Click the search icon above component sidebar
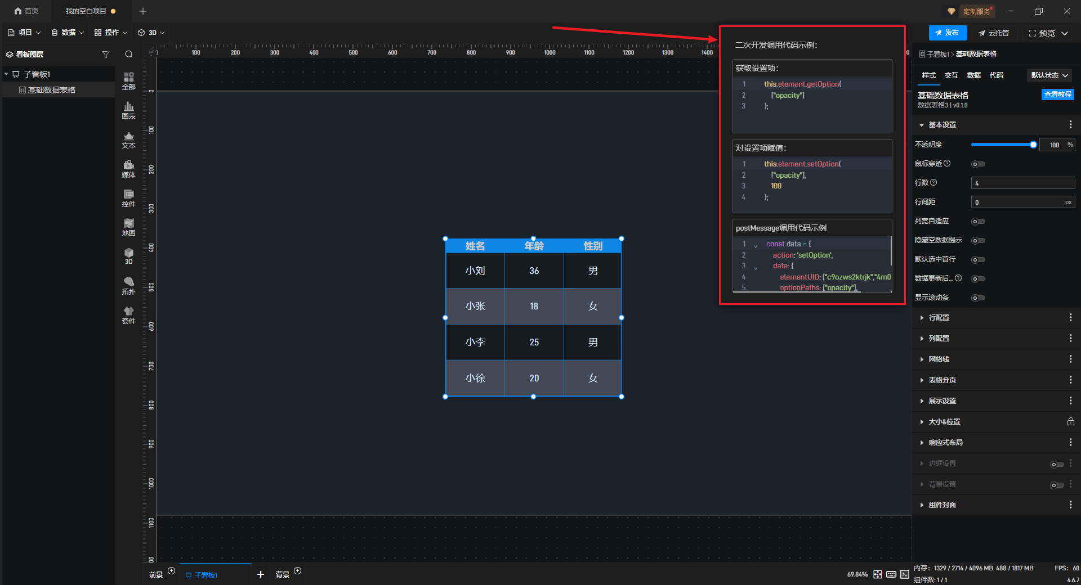The image size is (1081, 585). (x=129, y=55)
